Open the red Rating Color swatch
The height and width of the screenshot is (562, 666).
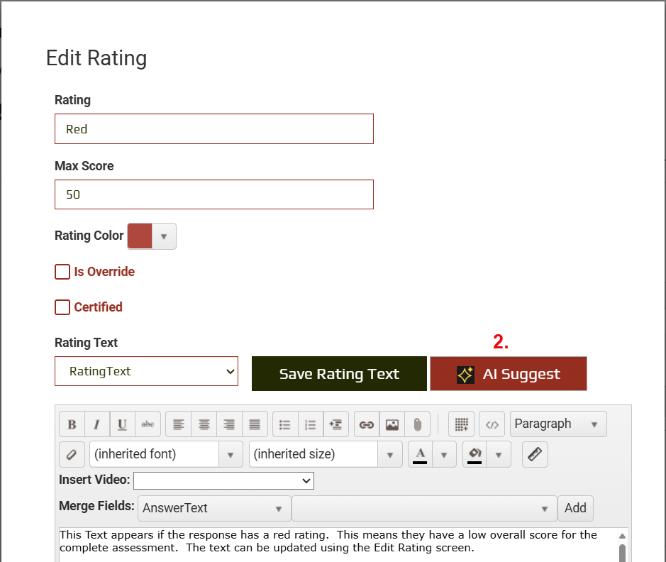(x=140, y=236)
